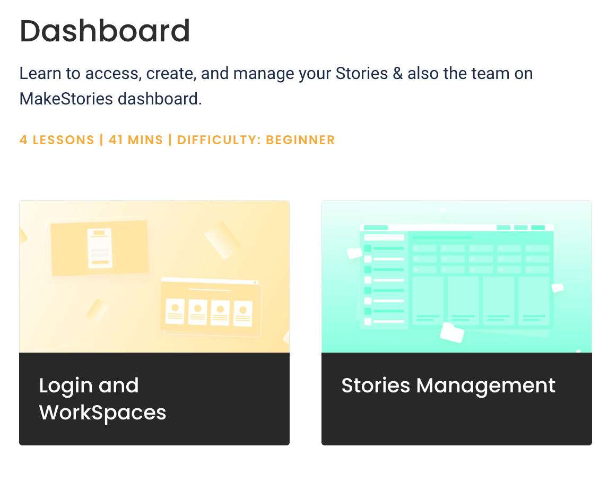Click the MakeStories dashboard description text
Image resolution: width=609 pixels, height=491 pixels.
[276, 86]
